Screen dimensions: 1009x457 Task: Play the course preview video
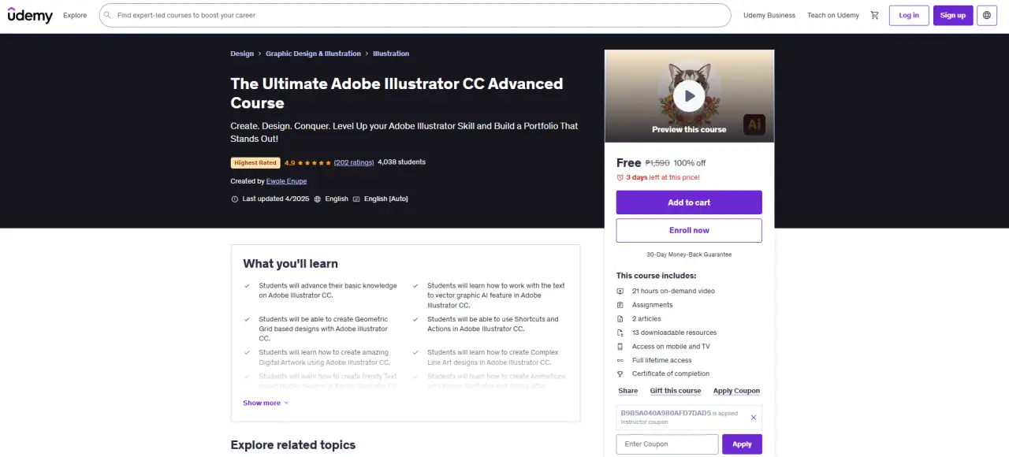coord(689,96)
